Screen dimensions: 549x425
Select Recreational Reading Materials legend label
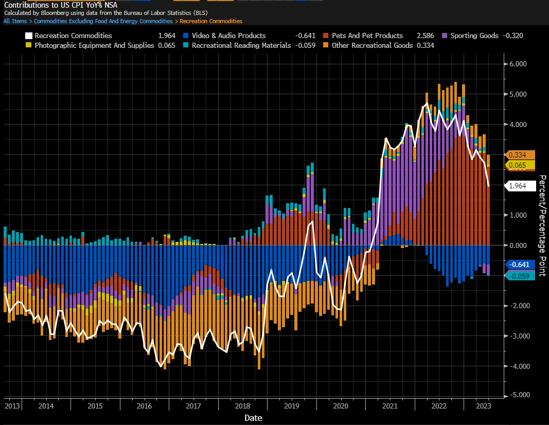(x=241, y=45)
